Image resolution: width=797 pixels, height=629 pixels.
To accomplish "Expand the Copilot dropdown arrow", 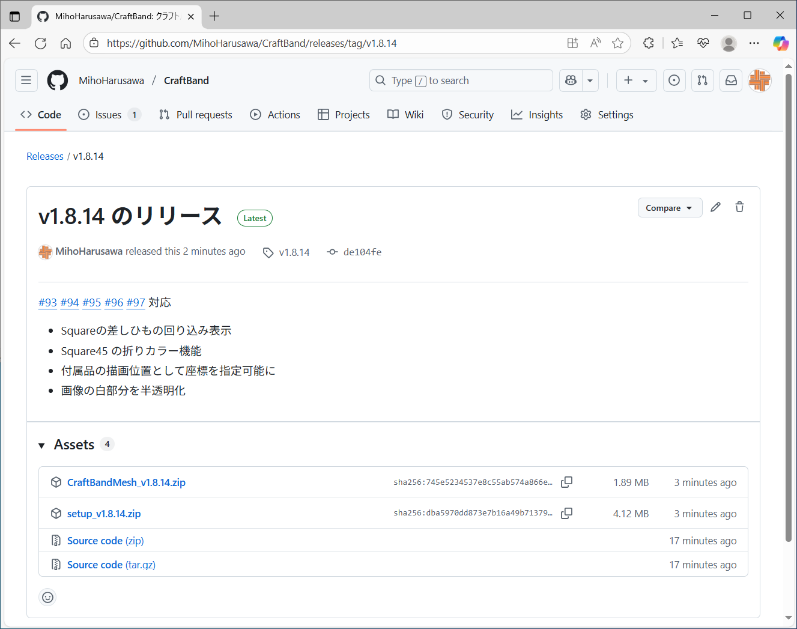I will [590, 80].
